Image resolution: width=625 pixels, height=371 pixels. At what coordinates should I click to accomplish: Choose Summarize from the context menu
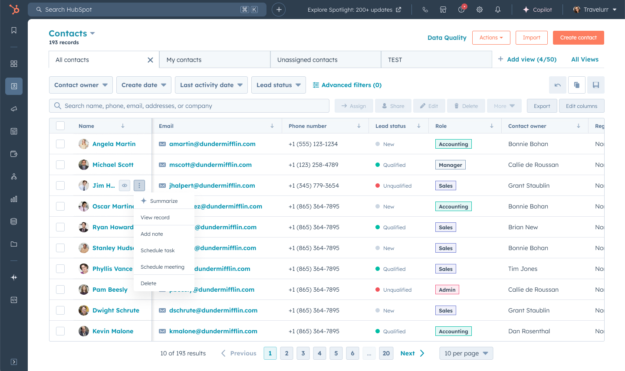point(164,201)
